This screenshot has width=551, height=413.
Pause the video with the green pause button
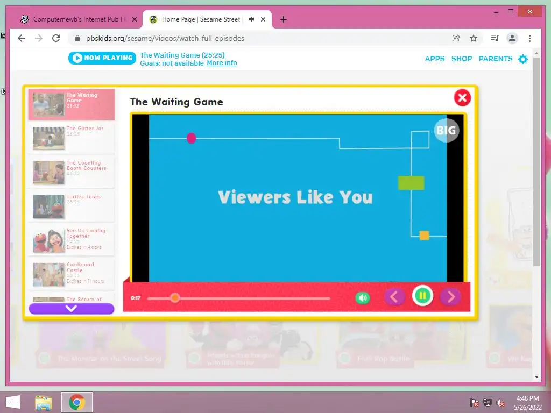pyautogui.click(x=422, y=296)
